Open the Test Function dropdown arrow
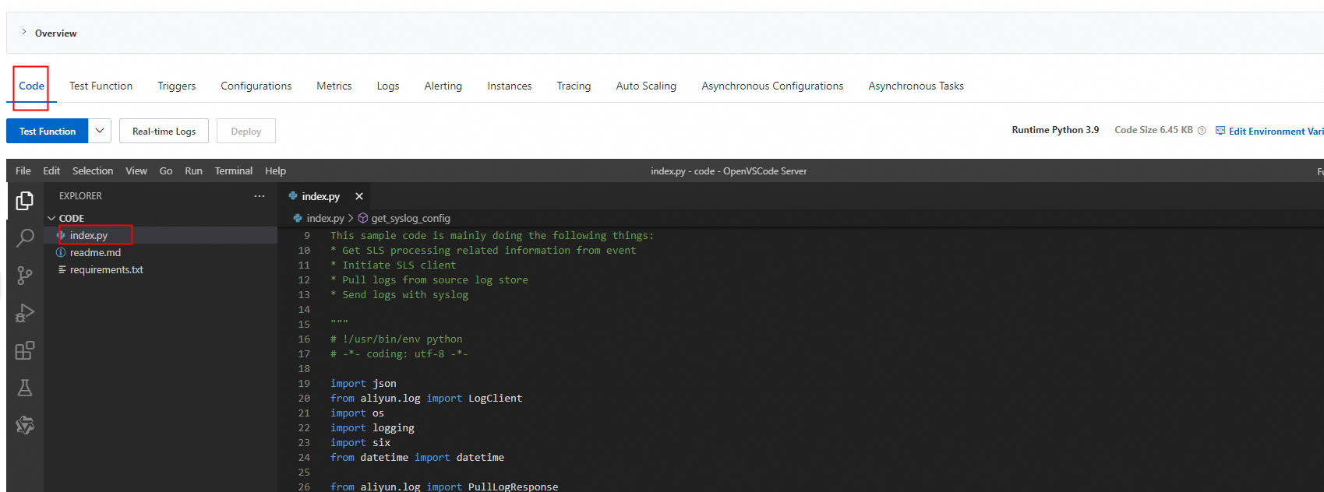 (100, 131)
